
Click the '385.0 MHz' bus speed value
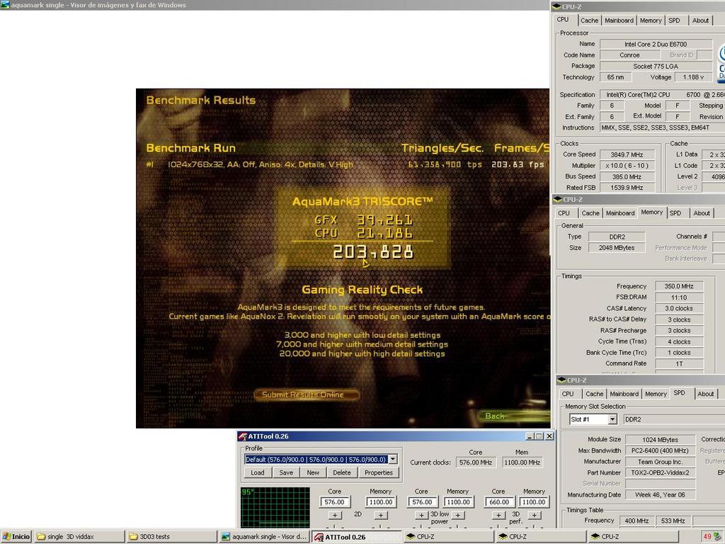(627, 176)
